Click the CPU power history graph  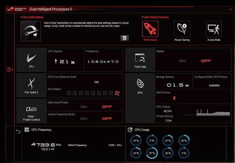206,112
